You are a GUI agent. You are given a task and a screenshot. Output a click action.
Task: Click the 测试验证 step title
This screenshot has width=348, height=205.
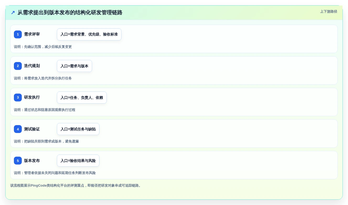(x=32, y=129)
